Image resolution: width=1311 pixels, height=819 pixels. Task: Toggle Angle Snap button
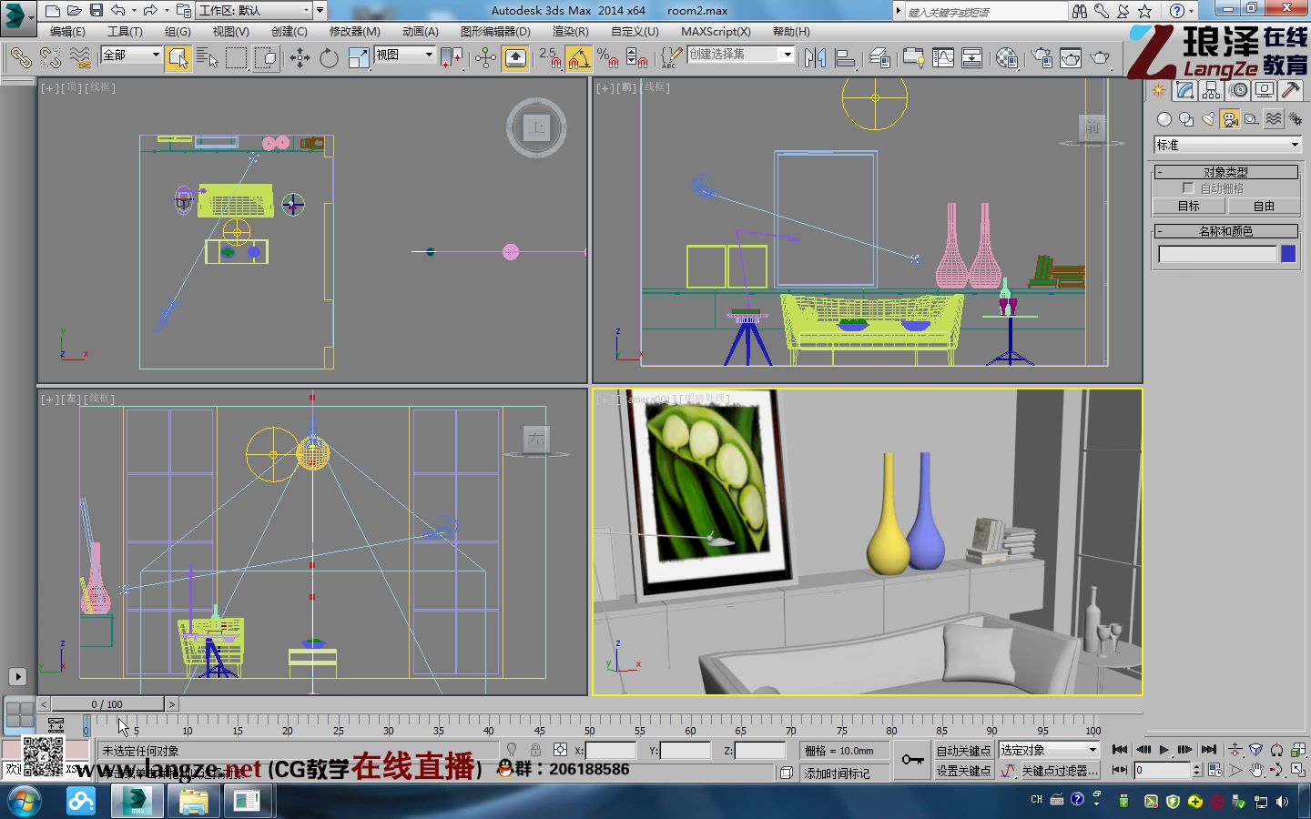click(x=579, y=58)
